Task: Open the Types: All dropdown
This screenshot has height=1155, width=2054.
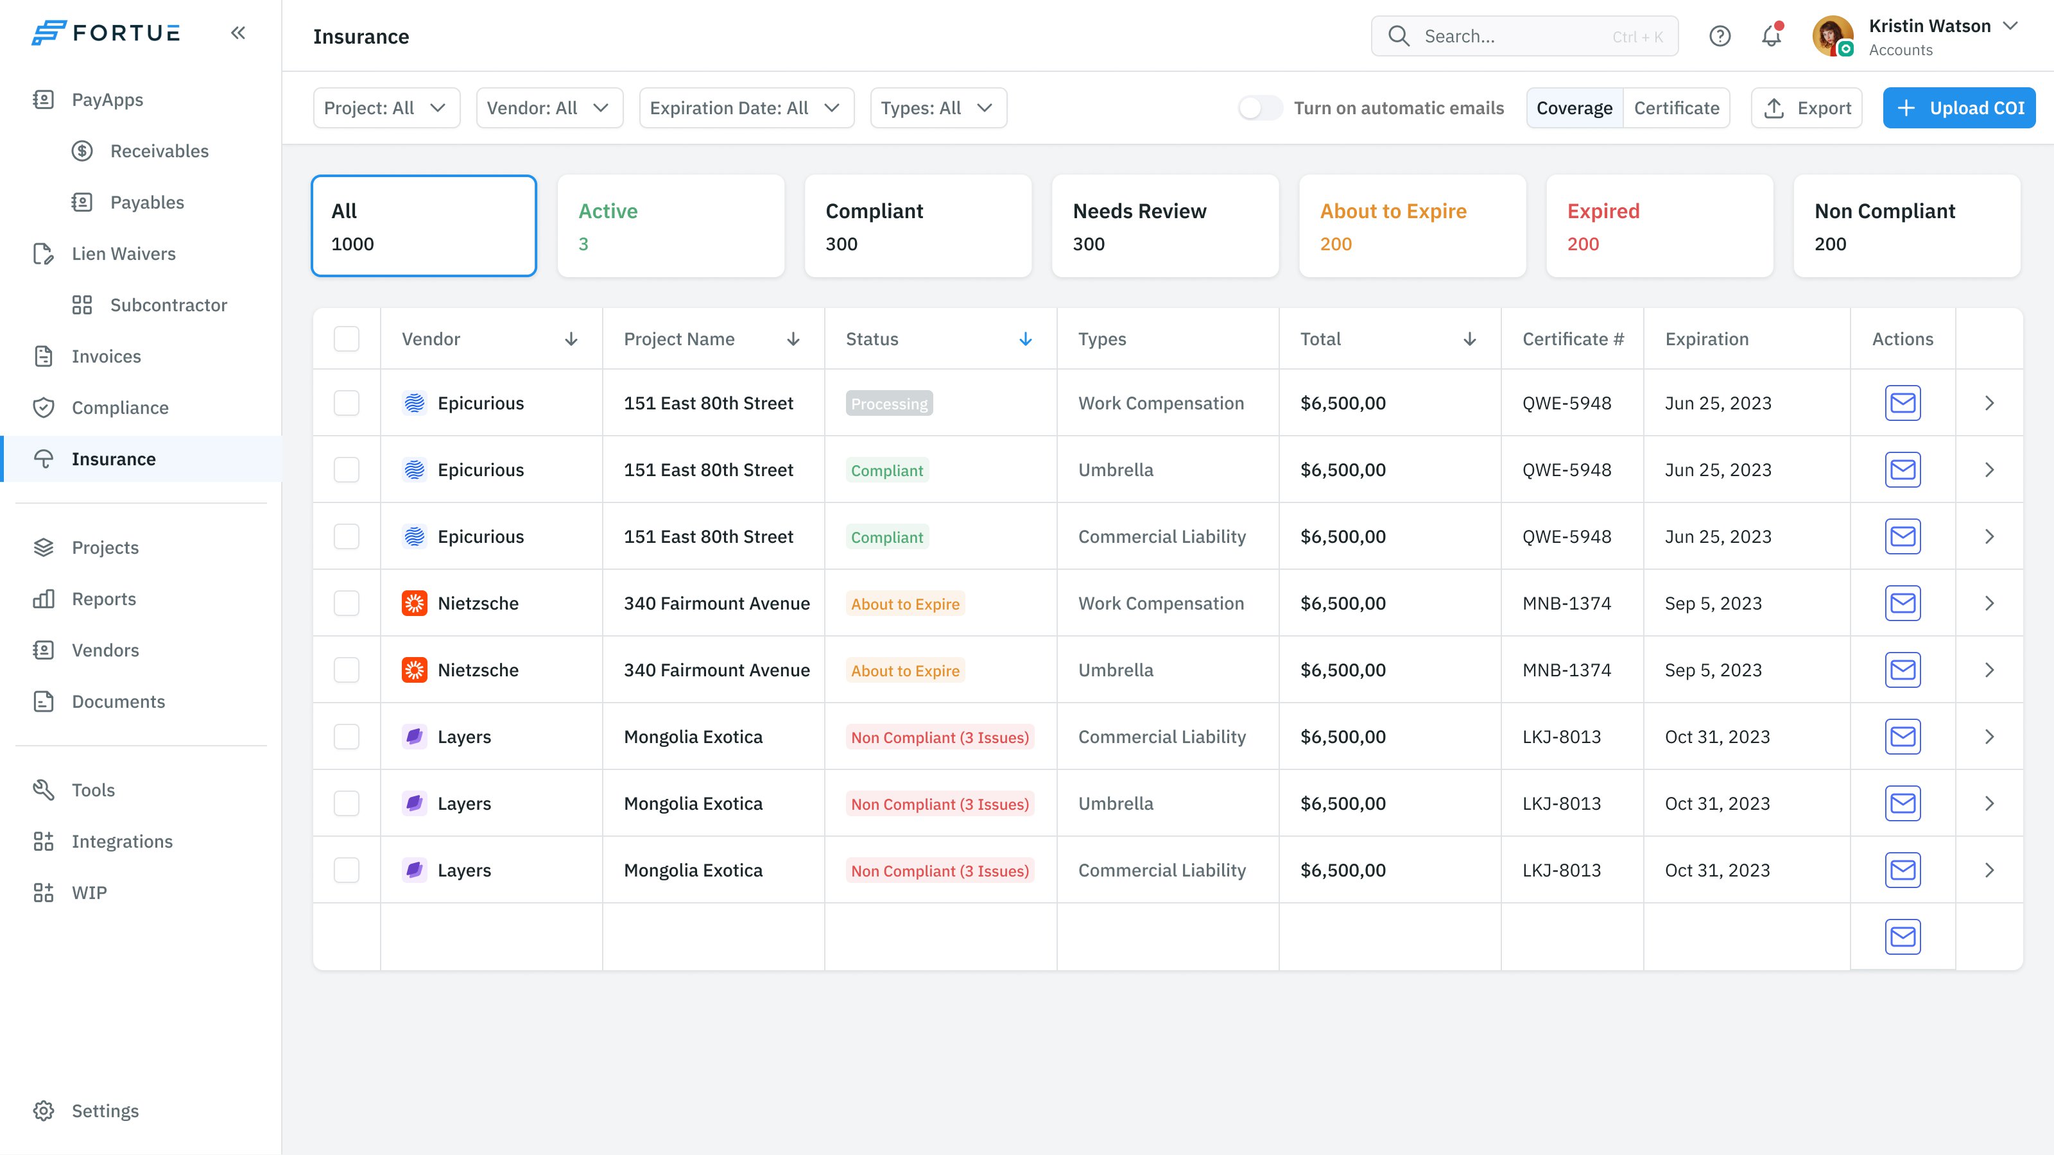Action: click(938, 108)
